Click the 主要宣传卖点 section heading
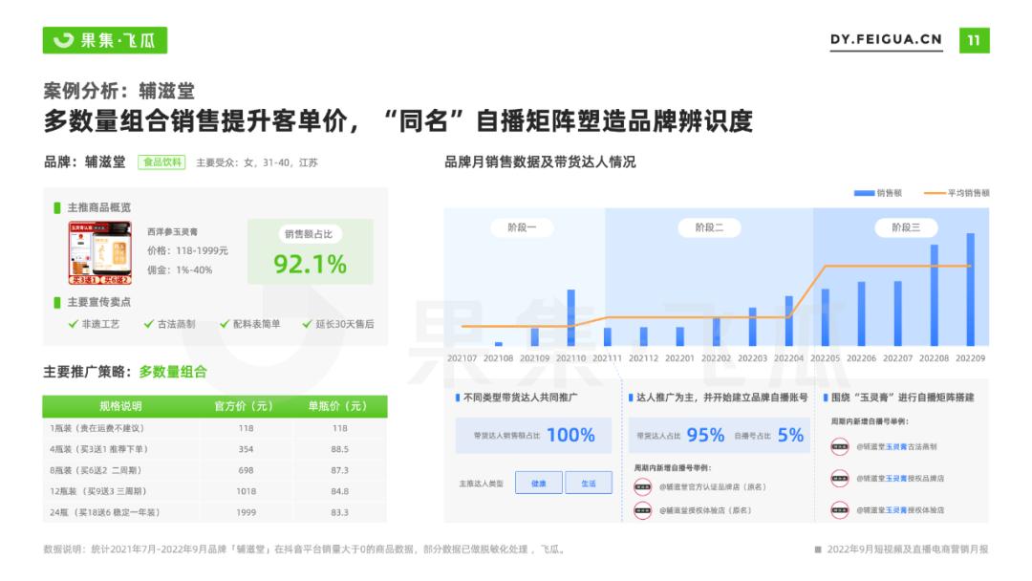1032x581 pixels. [x=99, y=302]
